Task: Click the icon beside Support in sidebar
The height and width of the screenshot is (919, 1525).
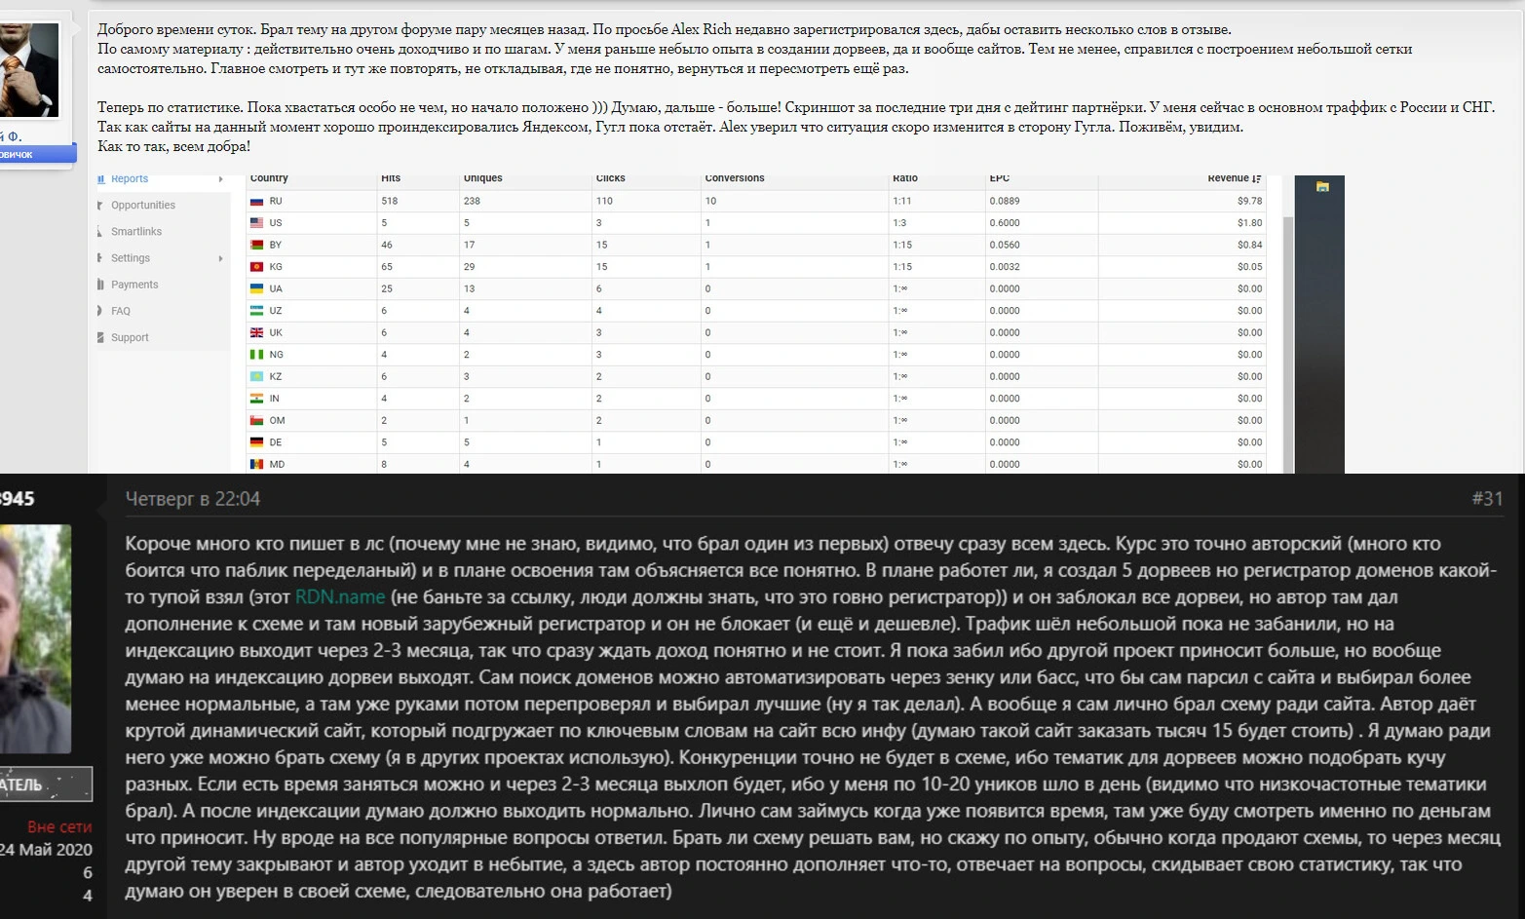Action: coord(100,337)
